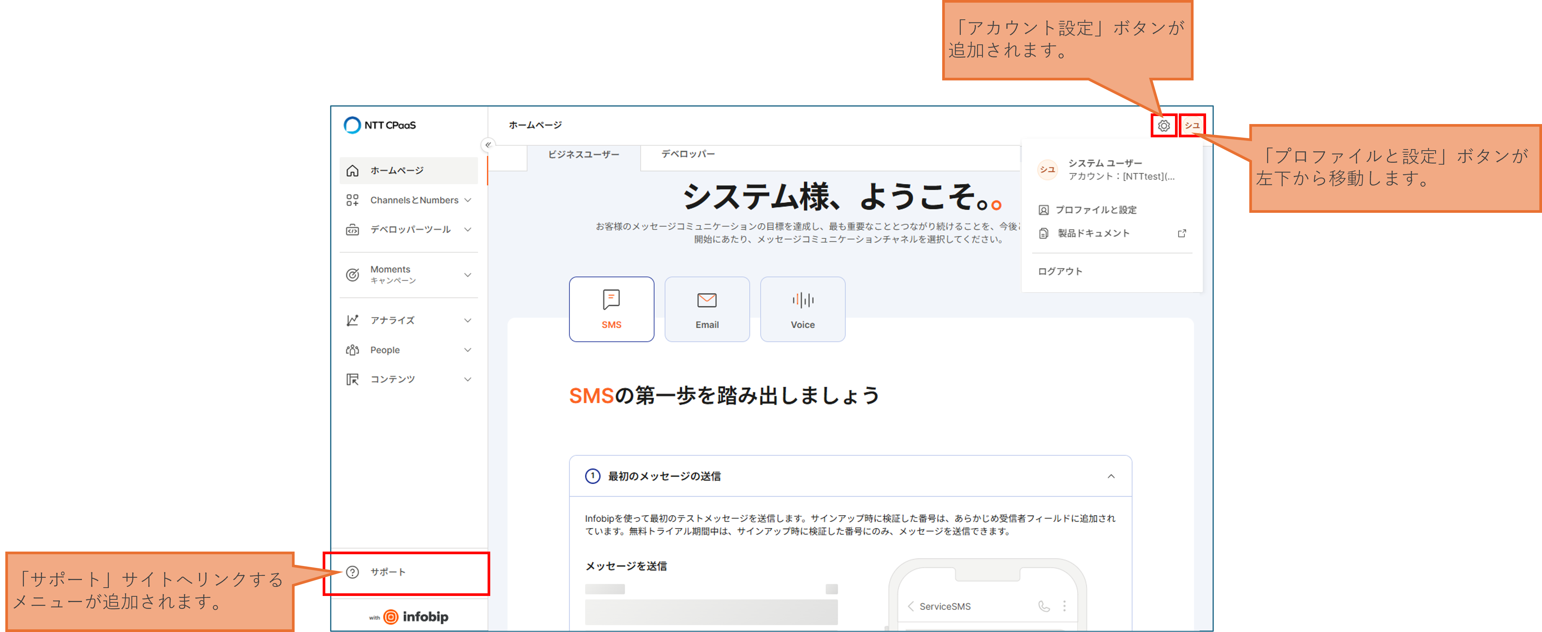Click the Moments target icon

pyautogui.click(x=353, y=275)
